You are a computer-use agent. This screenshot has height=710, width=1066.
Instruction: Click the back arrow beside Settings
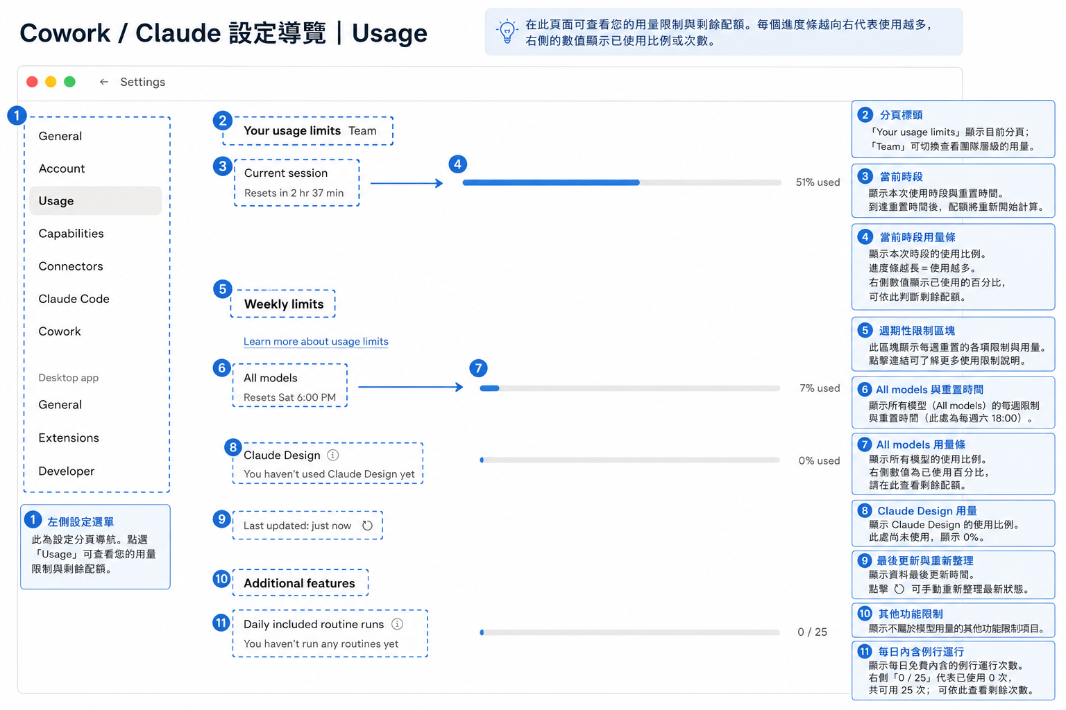(104, 82)
